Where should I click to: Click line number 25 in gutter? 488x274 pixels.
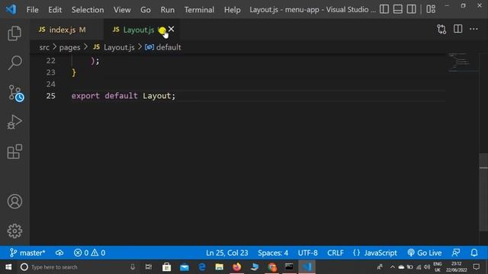[x=51, y=96]
